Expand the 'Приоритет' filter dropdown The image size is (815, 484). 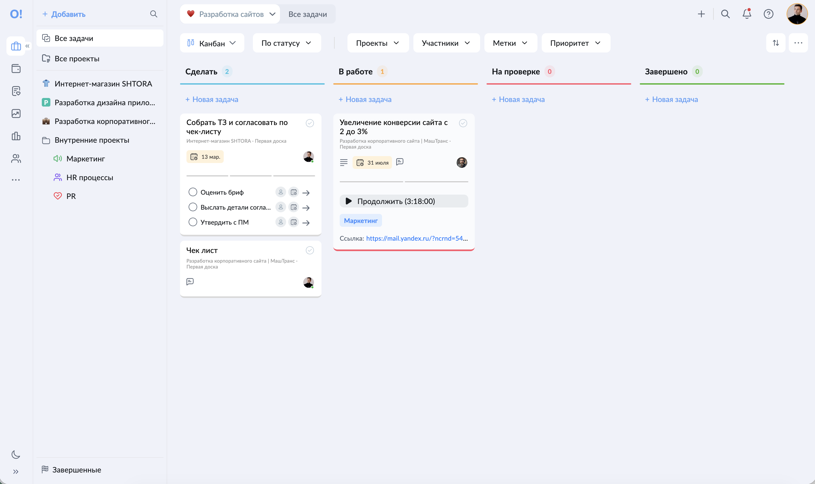click(x=575, y=43)
